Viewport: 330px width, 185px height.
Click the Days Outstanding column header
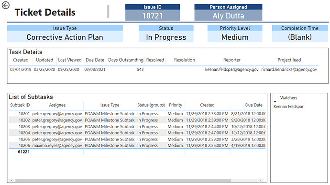coord(126,60)
